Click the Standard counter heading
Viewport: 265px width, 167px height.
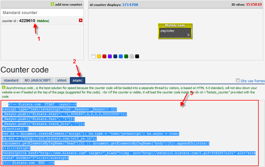(20, 13)
